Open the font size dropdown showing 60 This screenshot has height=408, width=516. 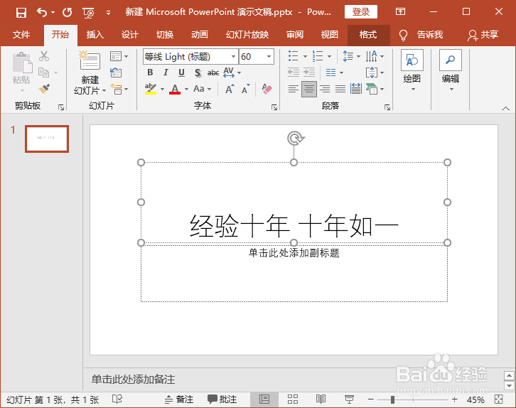pyautogui.click(x=269, y=57)
